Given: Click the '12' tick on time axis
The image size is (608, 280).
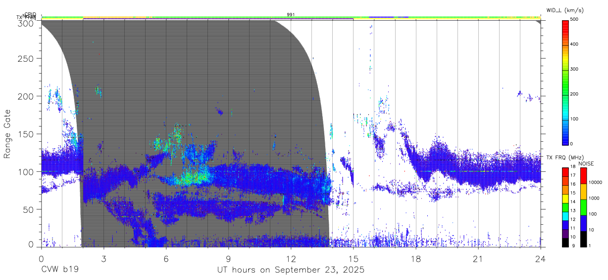Looking at the screenshot, I should point(291,259).
